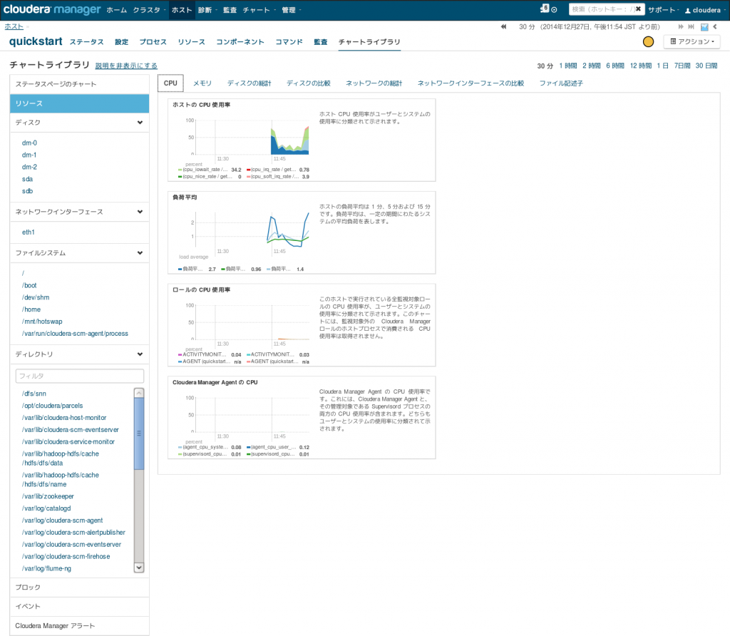Image resolution: width=730 pixels, height=636 pixels.
Task: Open the 管理 dropdown menu
Action: click(291, 10)
